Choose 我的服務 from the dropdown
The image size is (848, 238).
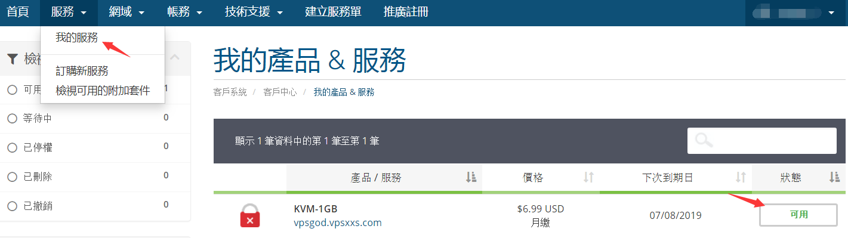77,37
